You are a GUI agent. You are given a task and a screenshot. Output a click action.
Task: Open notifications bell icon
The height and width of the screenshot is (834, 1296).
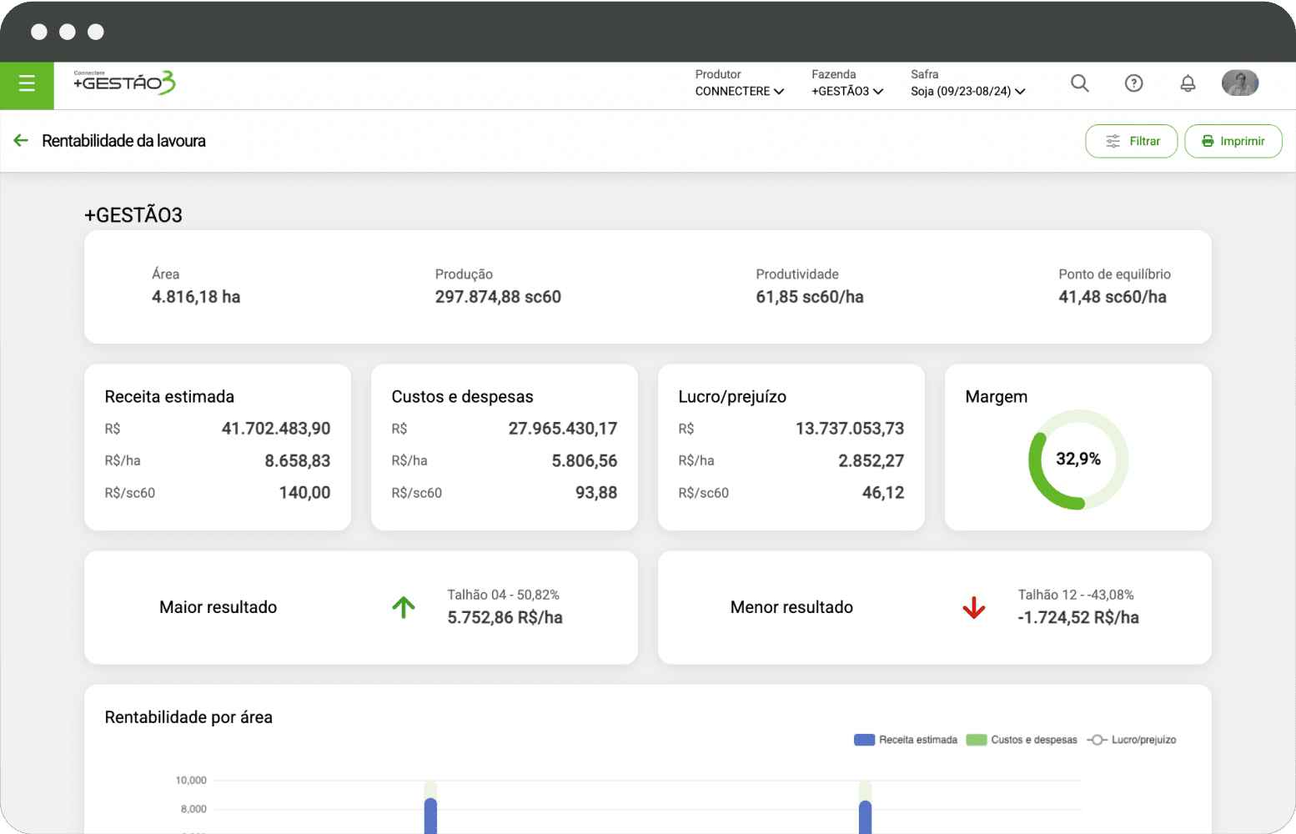[1188, 83]
